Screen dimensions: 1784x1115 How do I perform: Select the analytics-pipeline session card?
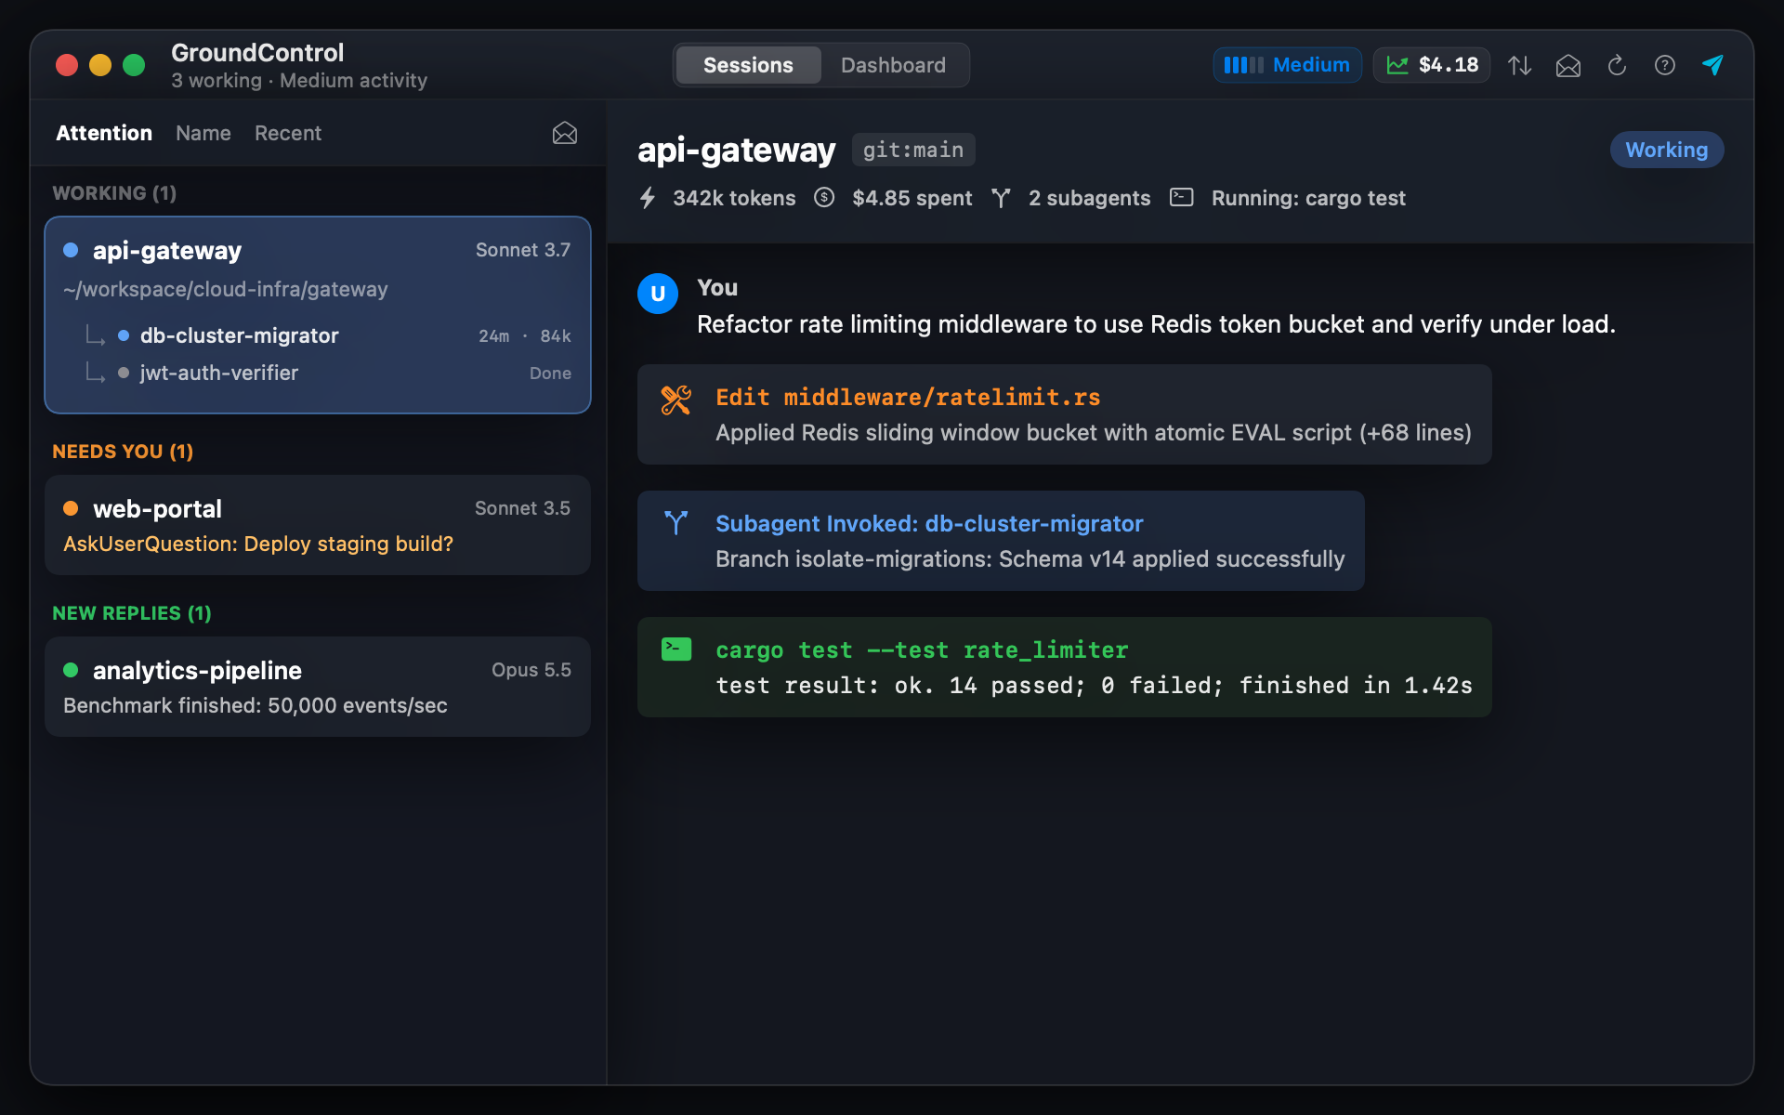tap(318, 687)
